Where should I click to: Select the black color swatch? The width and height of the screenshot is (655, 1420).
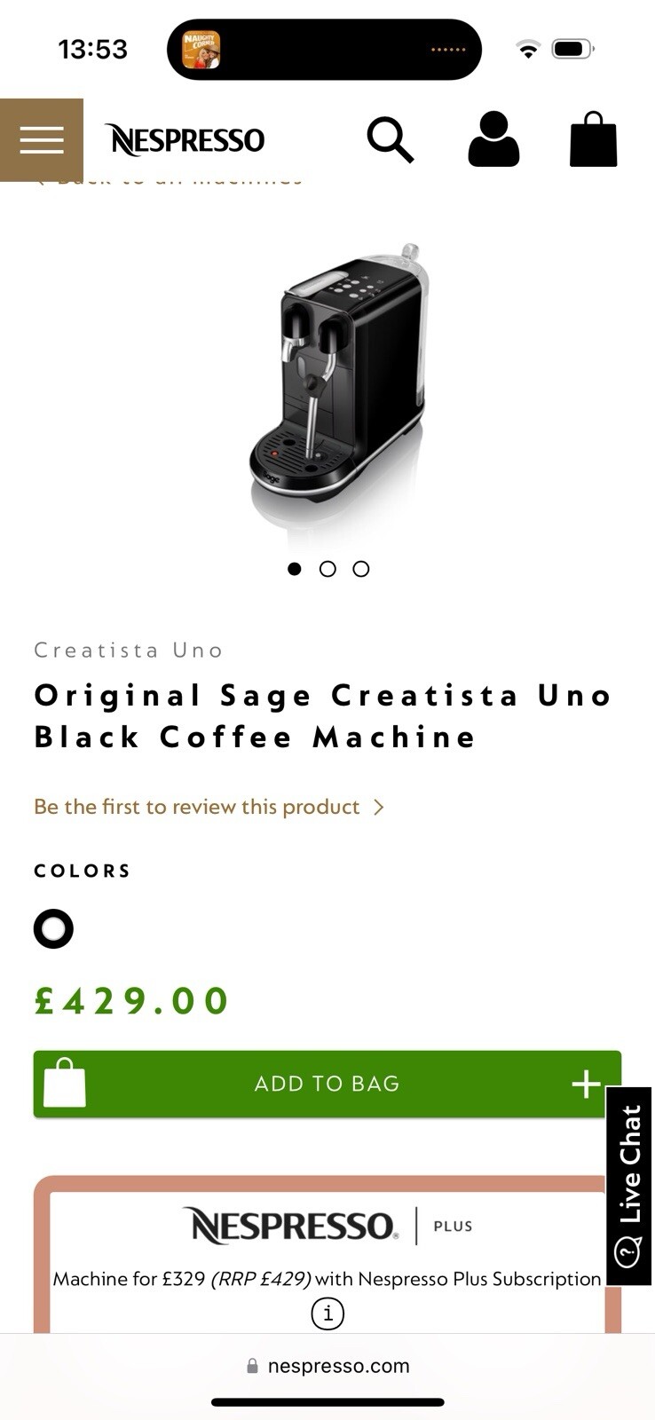[53, 929]
